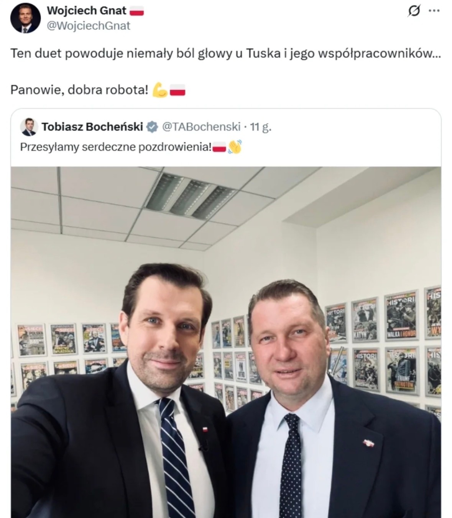Click the Wojciech Gnat display name
The image size is (452, 518).
(86, 11)
